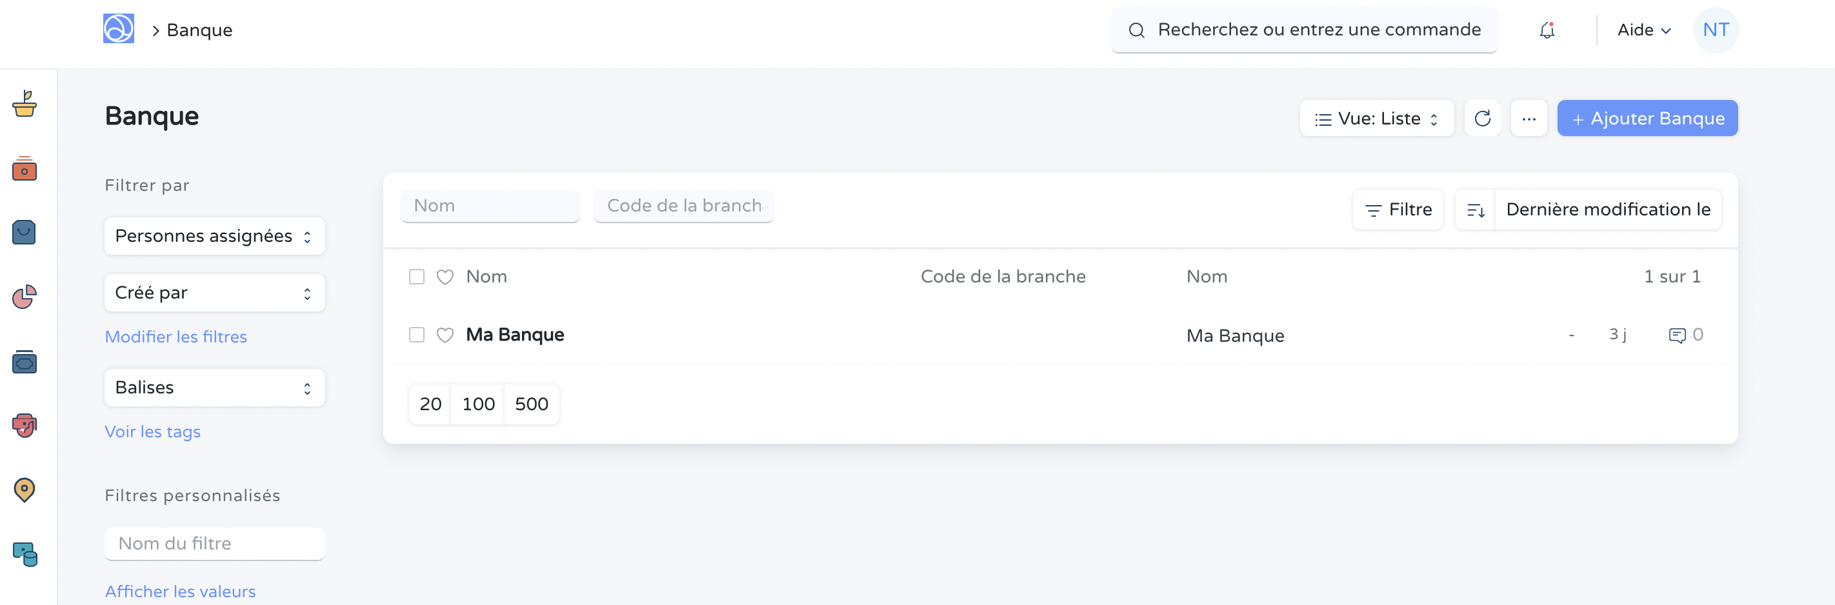Set page size to 100 rows
Screen dimensions: 1835x605
477,404
